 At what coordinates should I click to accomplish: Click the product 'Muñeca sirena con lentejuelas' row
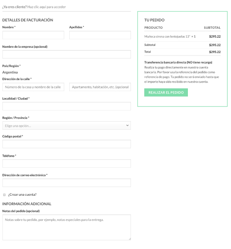click(x=182, y=37)
